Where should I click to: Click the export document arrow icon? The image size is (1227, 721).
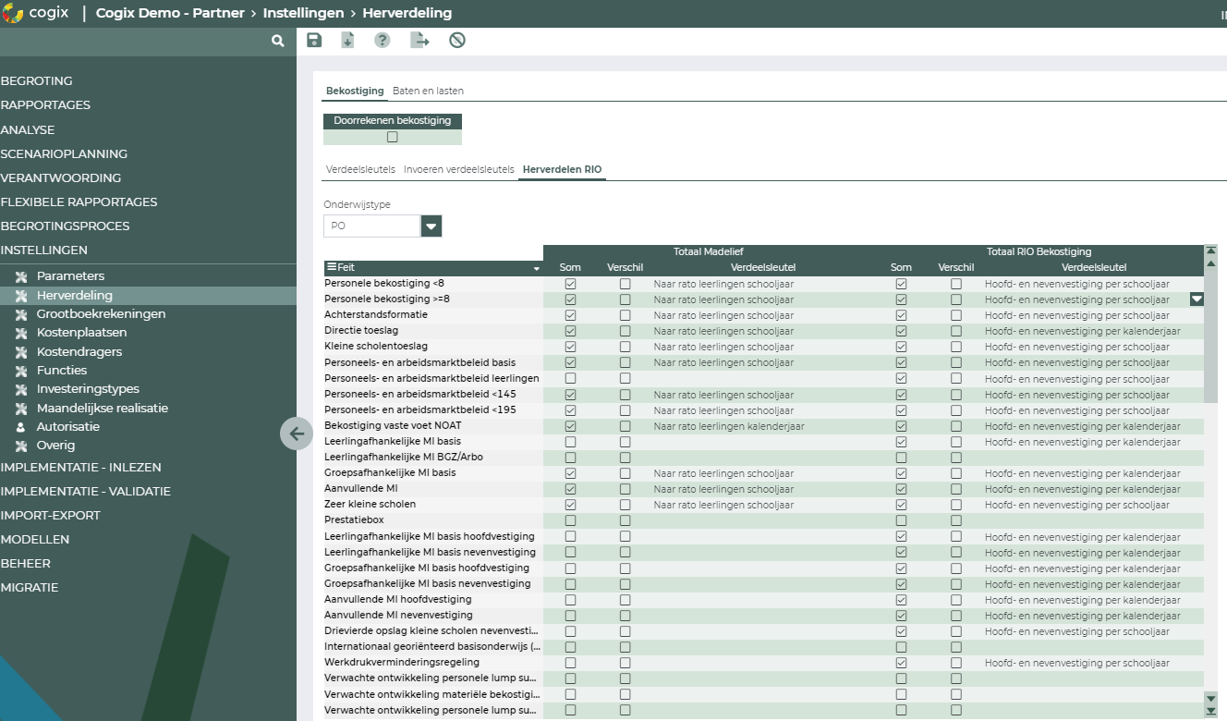419,40
